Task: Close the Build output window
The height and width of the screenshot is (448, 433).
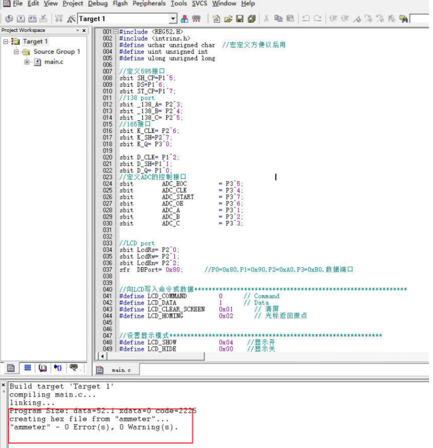Action: click(x=3, y=385)
